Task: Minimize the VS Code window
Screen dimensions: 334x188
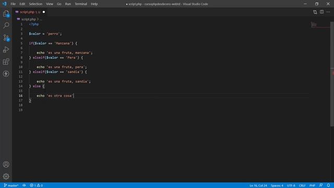Action: [305, 4]
